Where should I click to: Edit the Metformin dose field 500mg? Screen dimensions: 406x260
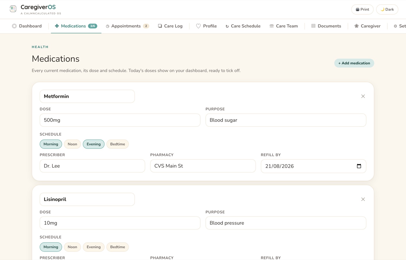[120, 120]
